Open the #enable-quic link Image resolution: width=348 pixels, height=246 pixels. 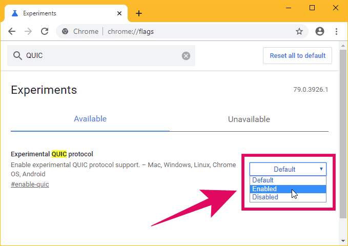(x=30, y=184)
